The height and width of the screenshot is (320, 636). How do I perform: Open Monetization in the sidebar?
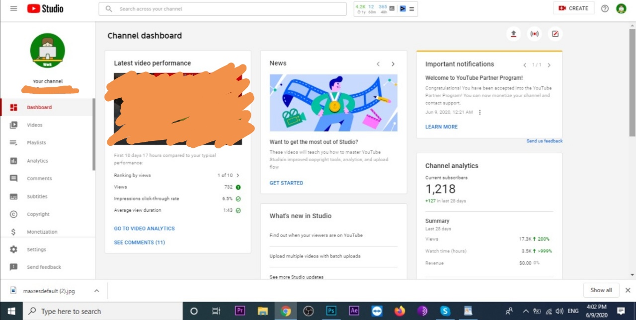tap(46, 232)
